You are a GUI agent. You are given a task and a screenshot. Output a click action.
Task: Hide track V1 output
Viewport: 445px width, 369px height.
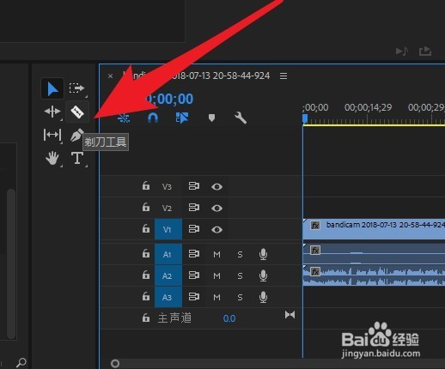point(216,229)
